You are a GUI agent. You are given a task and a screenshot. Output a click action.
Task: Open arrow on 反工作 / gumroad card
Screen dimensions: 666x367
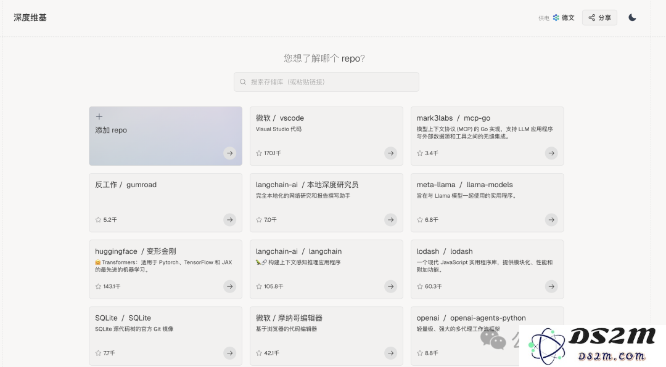(x=230, y=220)
